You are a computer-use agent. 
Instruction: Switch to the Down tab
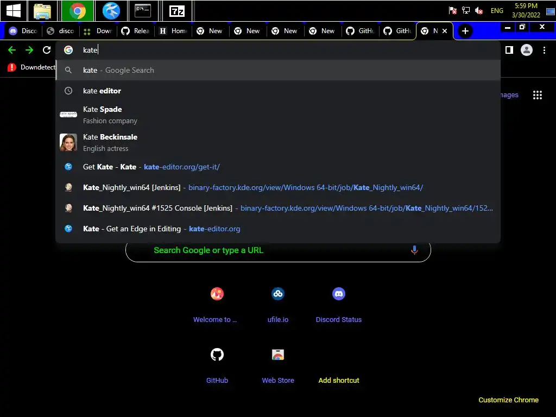pos(98,31)
